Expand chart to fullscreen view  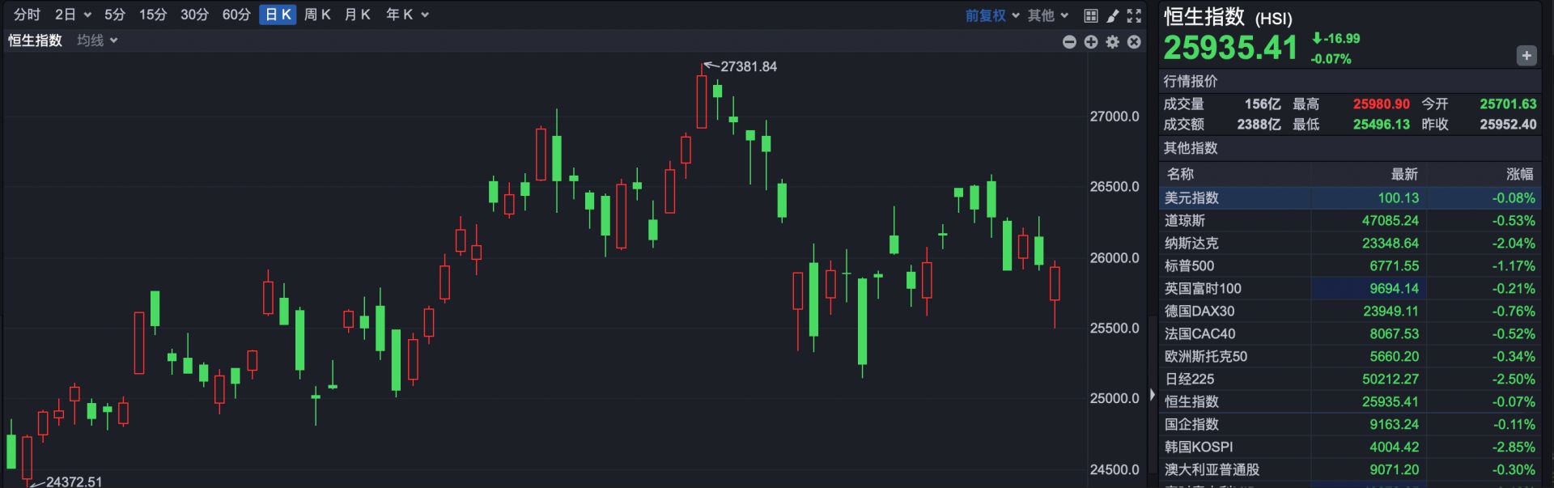1134,15
